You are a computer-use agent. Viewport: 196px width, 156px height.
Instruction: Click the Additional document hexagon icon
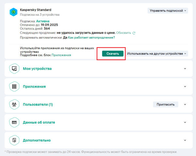pyautogui.click(x=14, y=140)
